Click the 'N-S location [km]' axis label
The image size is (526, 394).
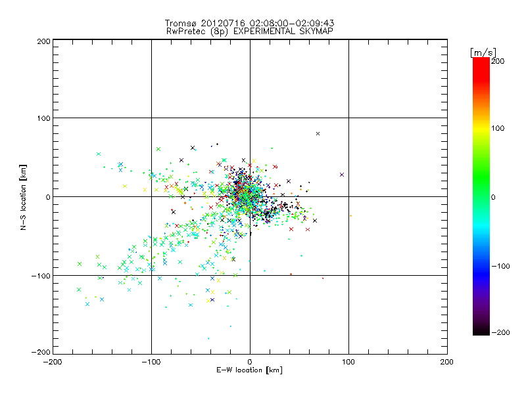point(23,198)
